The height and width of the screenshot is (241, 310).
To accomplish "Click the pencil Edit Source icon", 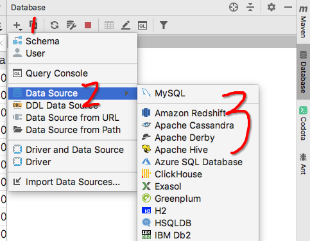I will [x=126, y=25].
